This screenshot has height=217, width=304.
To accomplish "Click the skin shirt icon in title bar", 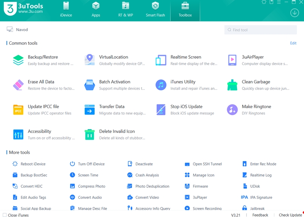I will [264, 2].
